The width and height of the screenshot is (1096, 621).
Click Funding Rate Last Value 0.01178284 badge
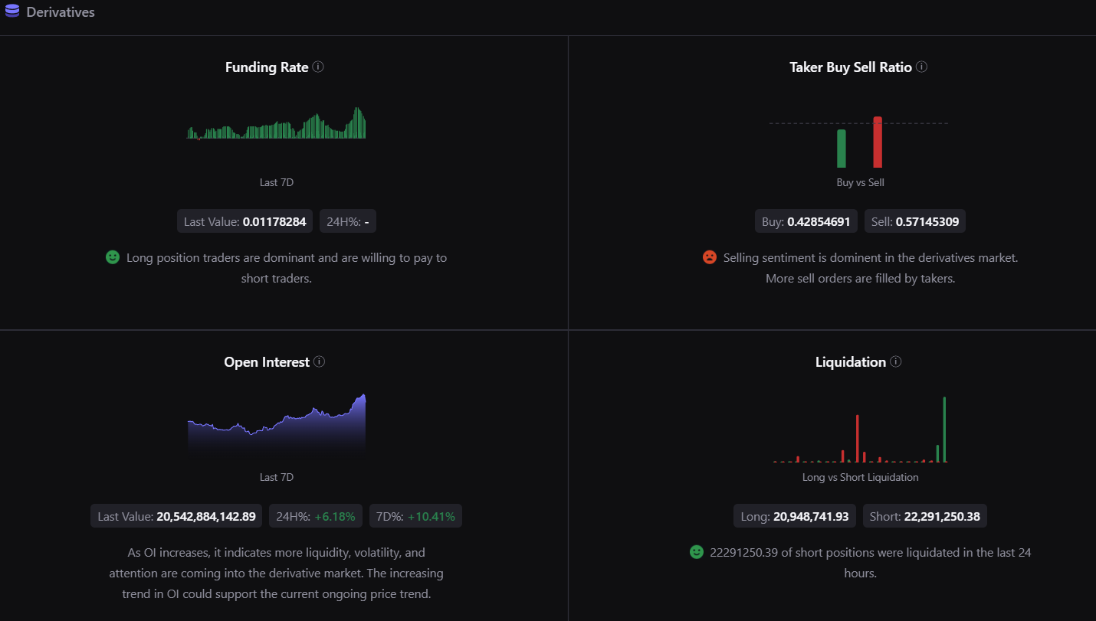tap(245, 221)
